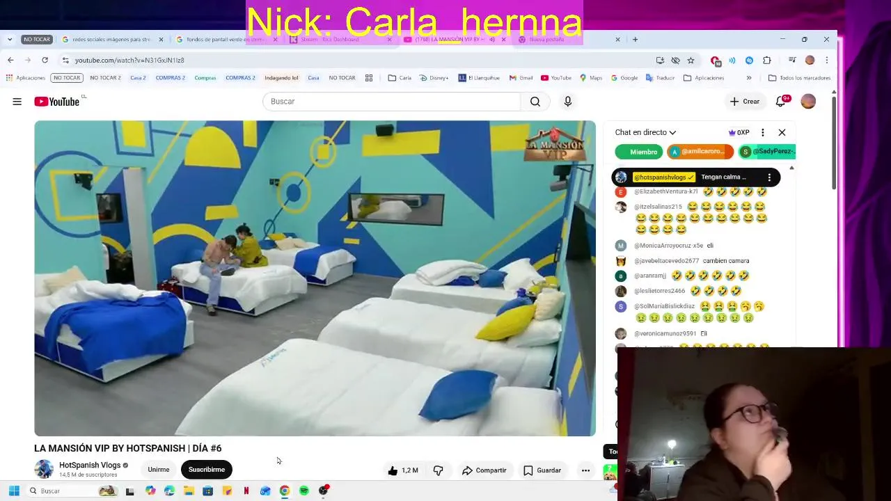Viewport: 891px width, 501px height.
Task: Click the green Miembro chip in chat
Action: (638, 152)
